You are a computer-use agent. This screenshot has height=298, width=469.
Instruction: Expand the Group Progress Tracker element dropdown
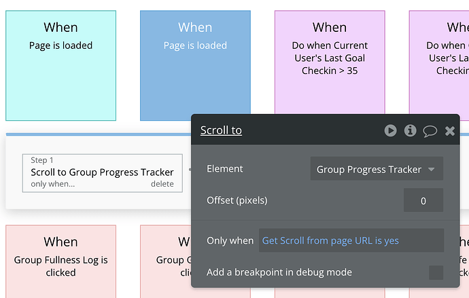377,169
